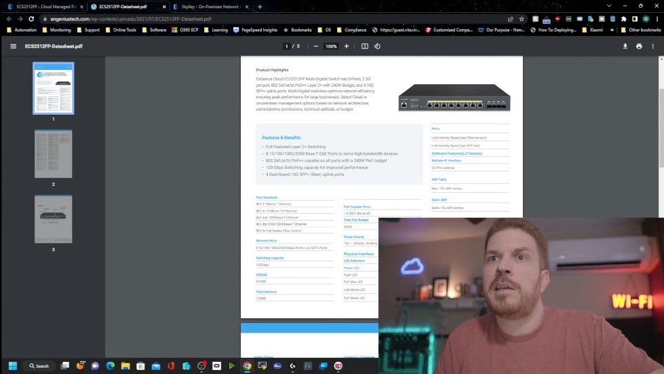The image size is (664, 374).
Task: Bookmark this tab with star icon
Action: click(x=522, y=18)
